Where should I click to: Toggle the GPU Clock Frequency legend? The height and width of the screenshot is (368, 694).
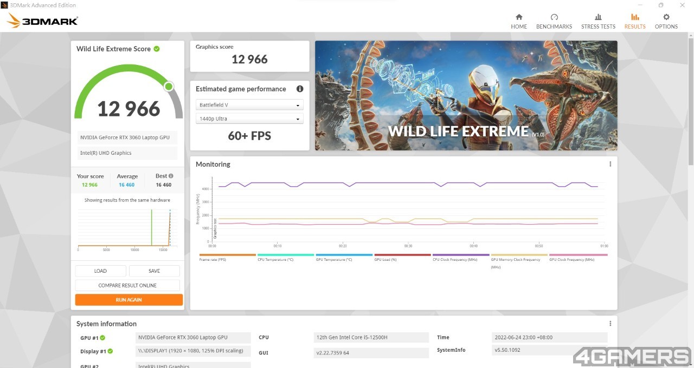(x=578, y=258)
